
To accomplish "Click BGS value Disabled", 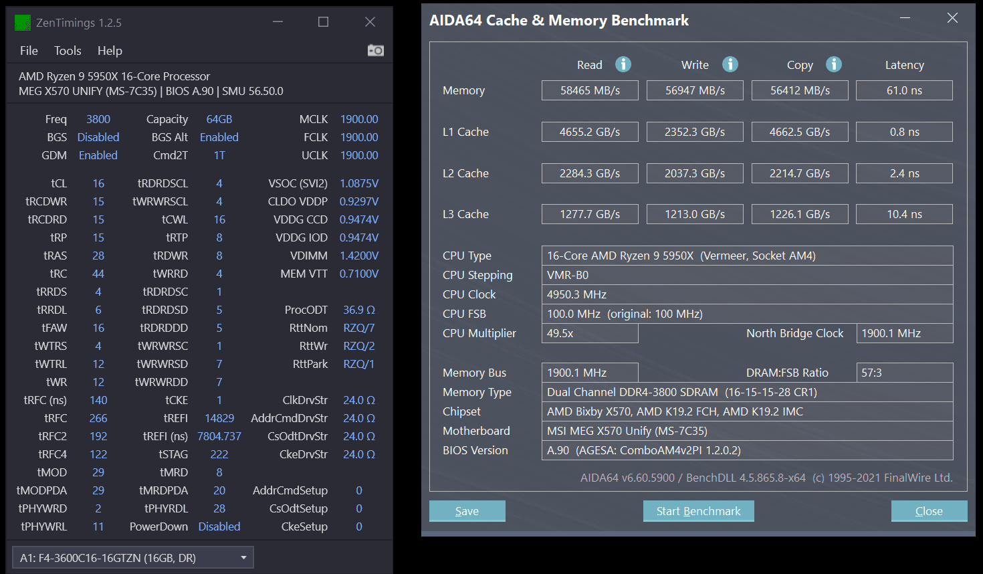I will 98,137.
